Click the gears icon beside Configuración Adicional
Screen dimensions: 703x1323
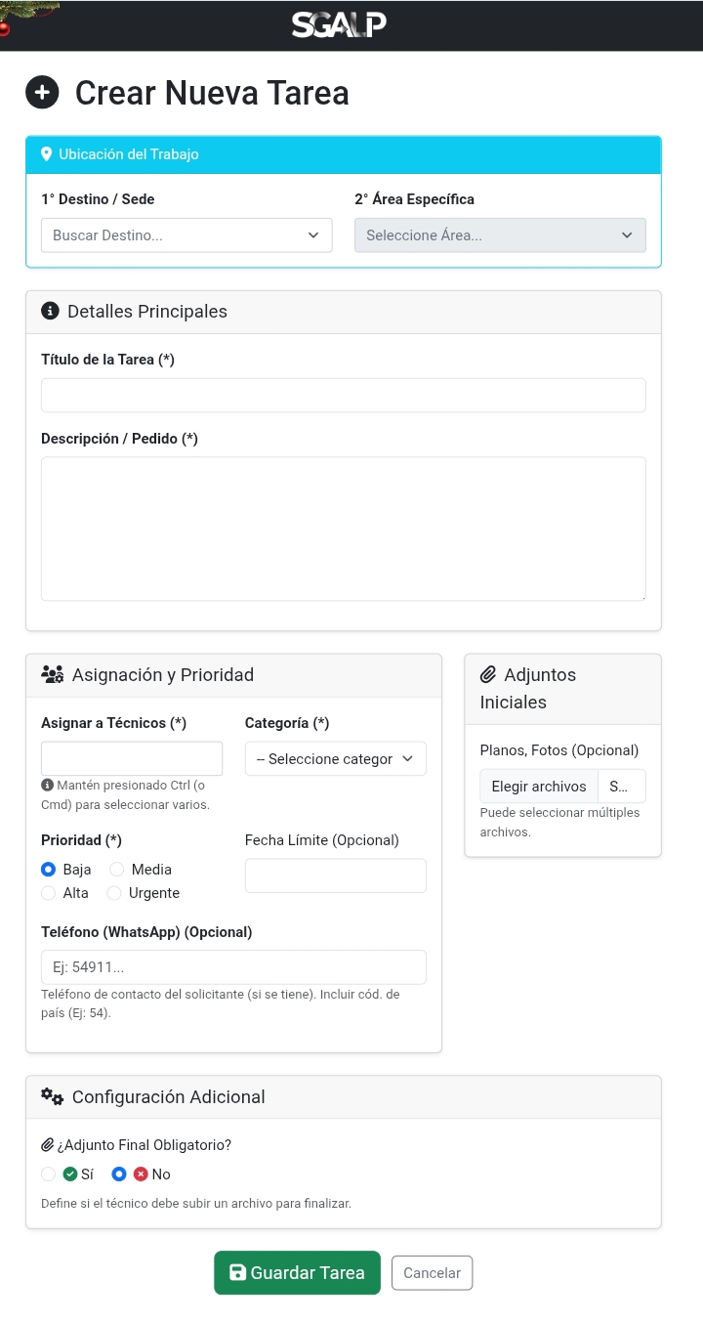(53, 1096)
